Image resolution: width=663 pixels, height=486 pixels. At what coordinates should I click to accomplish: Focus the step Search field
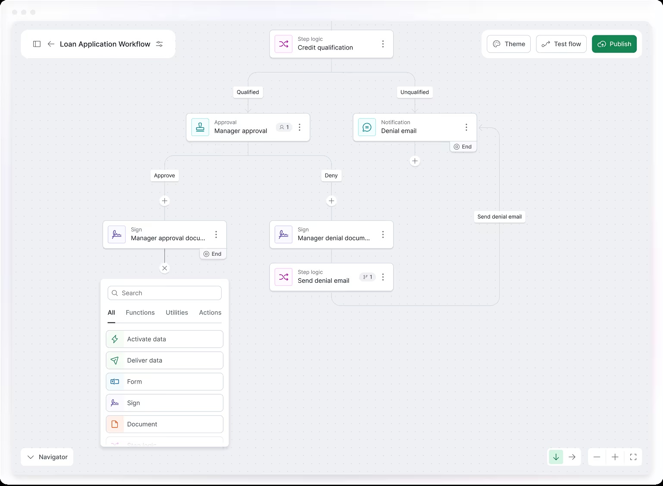pyautogui.click(x=165, y=293)
